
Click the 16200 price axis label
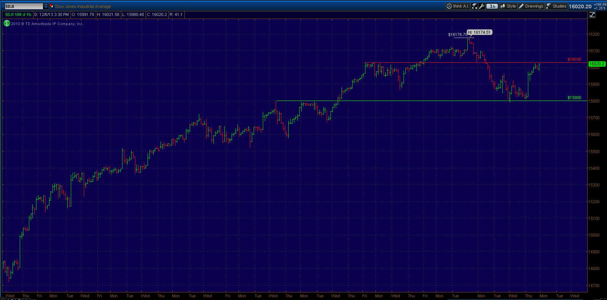point(594,34)
